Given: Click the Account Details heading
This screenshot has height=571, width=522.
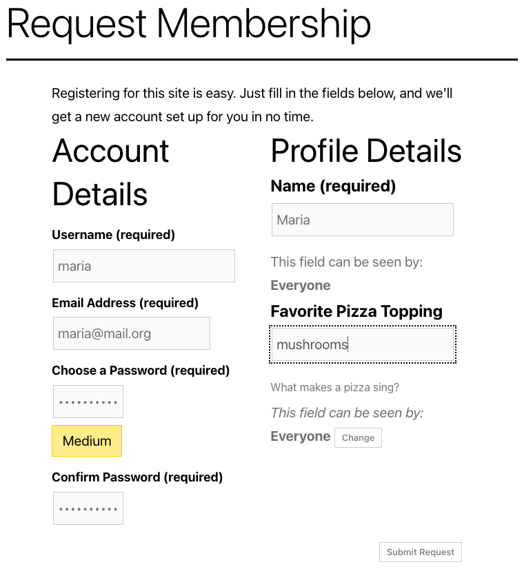Looking at the screenshot, I should (x=110, y=172).
